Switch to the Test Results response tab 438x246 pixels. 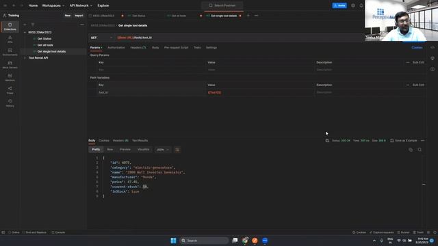coord(140,141)
